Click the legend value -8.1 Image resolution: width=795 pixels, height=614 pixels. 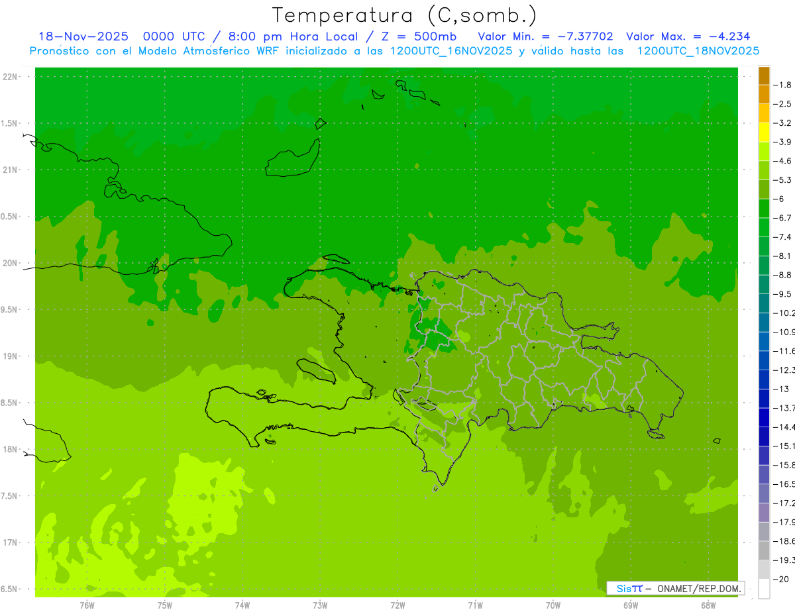point(782,256)
